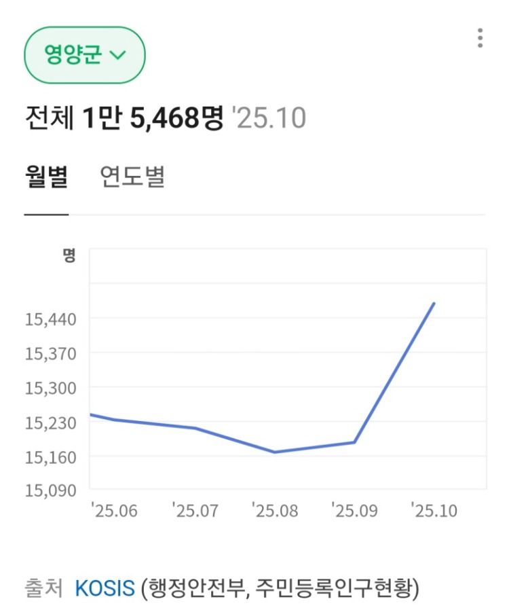Click the 15,300 y-axis value
509x612 pixels.
pyautogui.click(x=51, y=388)
